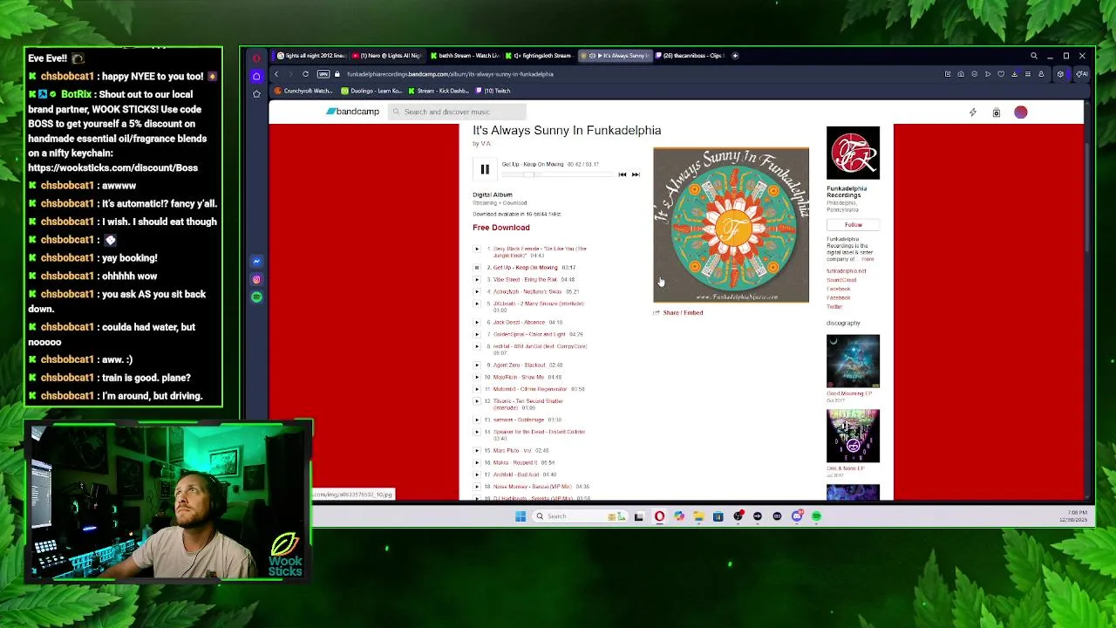This screenshot has height=628, width=1116.
Task: Open track Noise Monkey - Banzai
Action: pyautogui.click(x=534, y=487)
